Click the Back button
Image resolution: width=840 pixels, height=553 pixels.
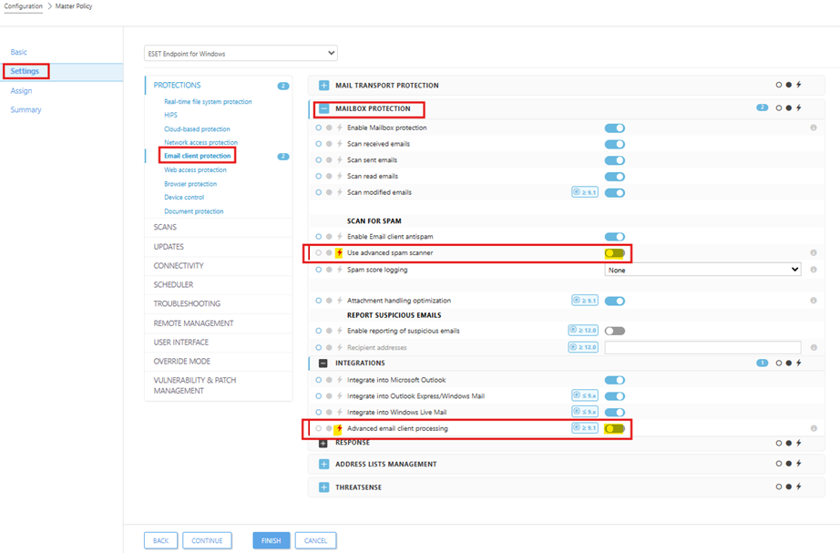coord(160,540)
